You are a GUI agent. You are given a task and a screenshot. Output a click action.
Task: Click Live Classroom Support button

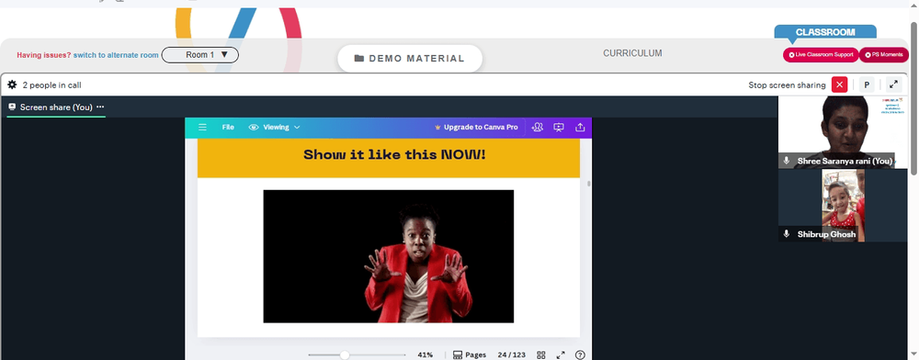click(x=821, y=55)
